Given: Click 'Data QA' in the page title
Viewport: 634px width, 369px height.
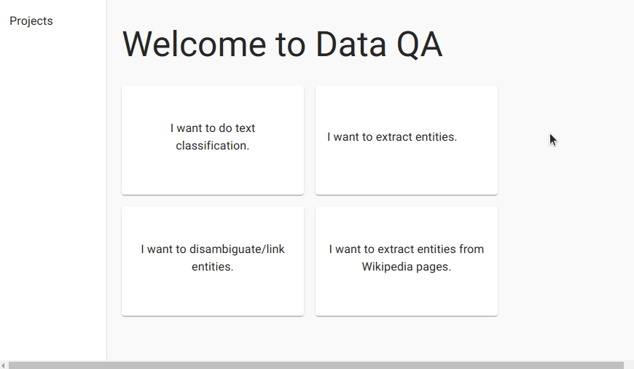Looking at the screenshot, I should click(x=379, y=44).
